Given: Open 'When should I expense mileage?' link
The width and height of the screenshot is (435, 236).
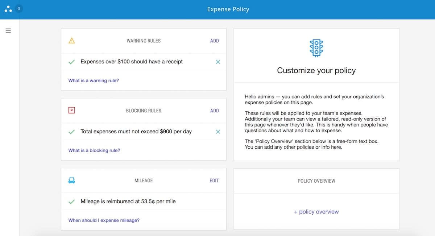Looking at the screenshot, I should [x=104, y=220].
